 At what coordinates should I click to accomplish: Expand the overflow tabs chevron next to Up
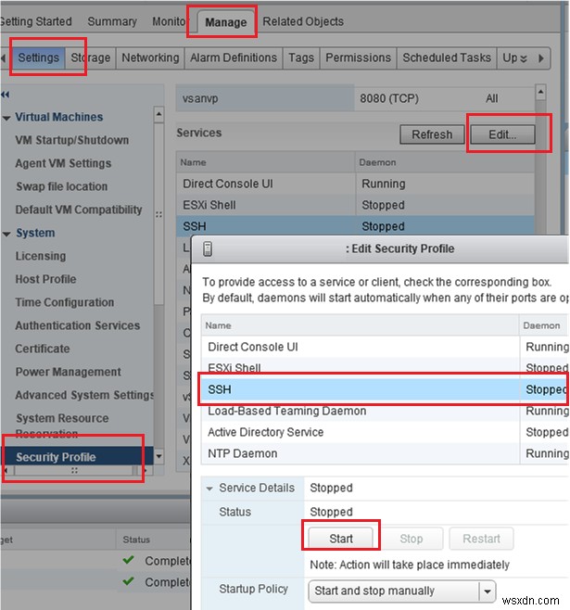click(524, 58)
